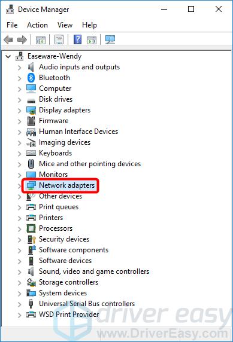Open the Properties toolbar icon
This screenshot has height=342, width=233.
click(x=59, y=39)
